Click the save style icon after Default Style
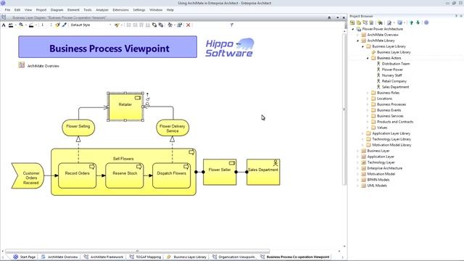464x261 pixels. [117, 25]
